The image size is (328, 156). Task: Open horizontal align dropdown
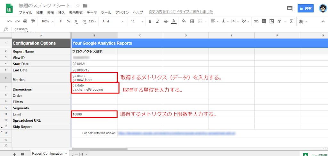214,21
